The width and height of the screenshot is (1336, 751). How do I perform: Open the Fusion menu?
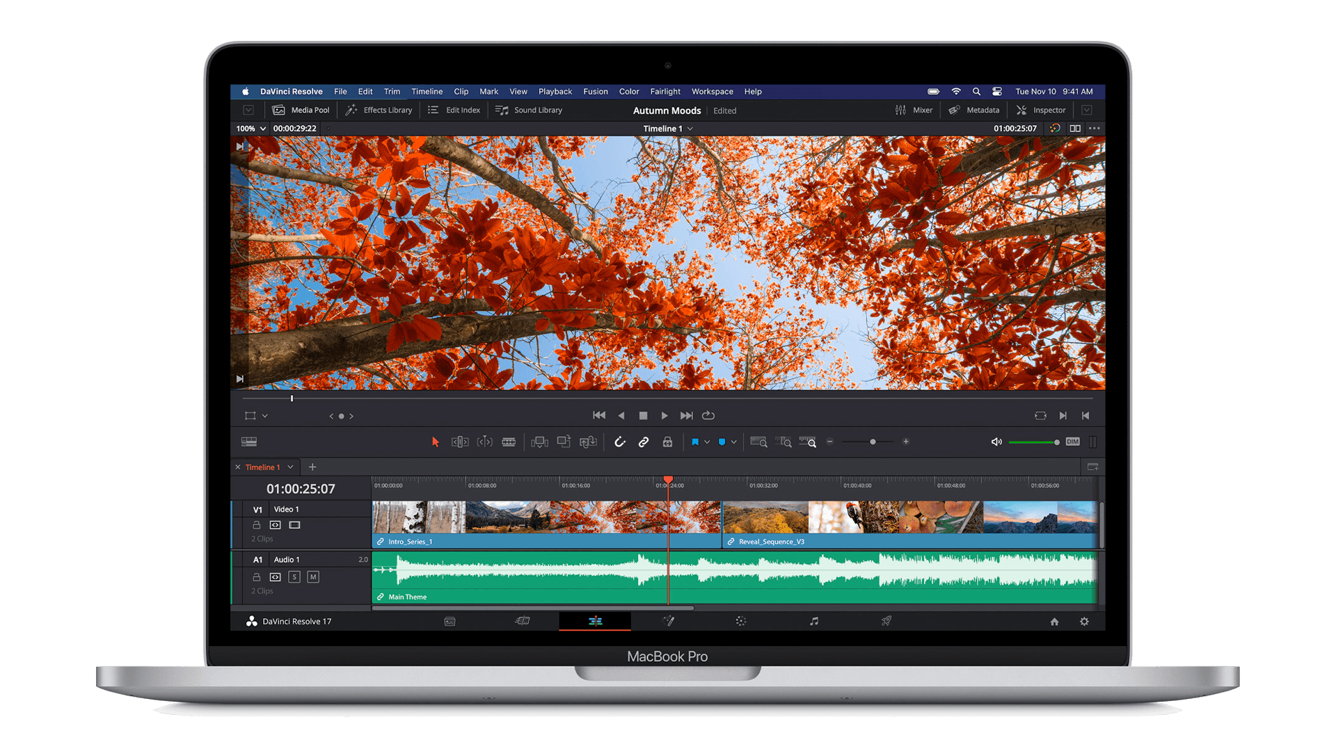coord(595,92)
